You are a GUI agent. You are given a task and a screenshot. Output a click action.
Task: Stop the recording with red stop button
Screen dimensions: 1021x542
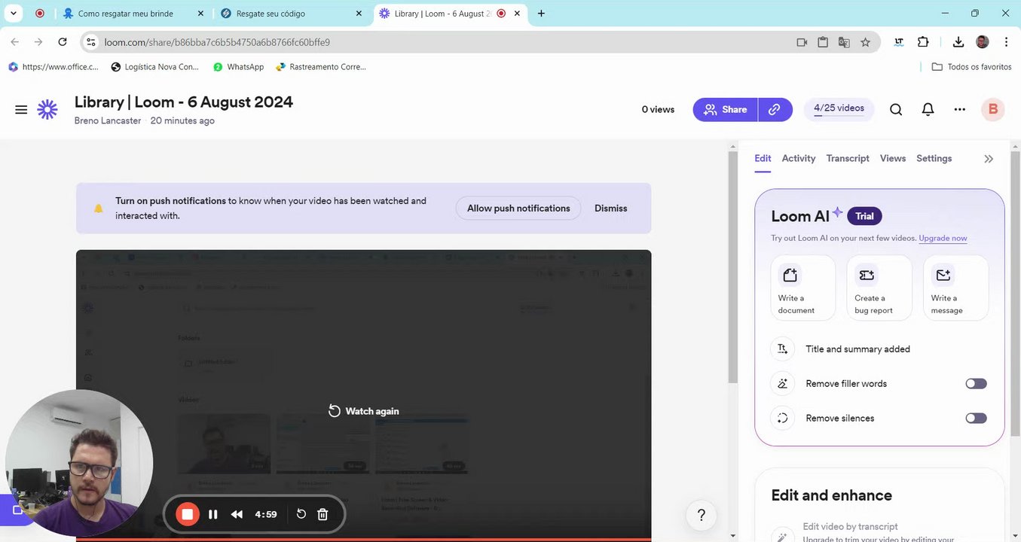point(188,514)
